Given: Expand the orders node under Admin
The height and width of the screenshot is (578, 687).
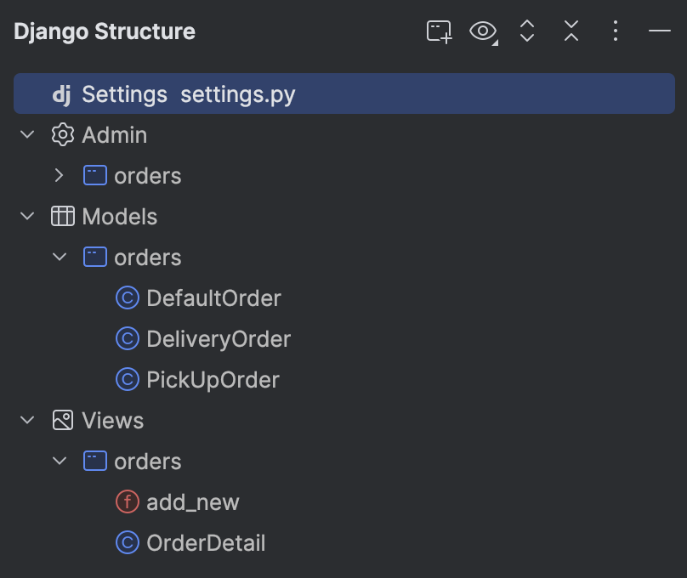Looking at the screenshot, I should pos(59,175).
